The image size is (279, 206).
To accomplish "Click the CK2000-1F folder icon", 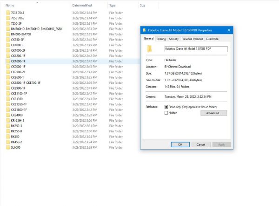I will point(8,67).
